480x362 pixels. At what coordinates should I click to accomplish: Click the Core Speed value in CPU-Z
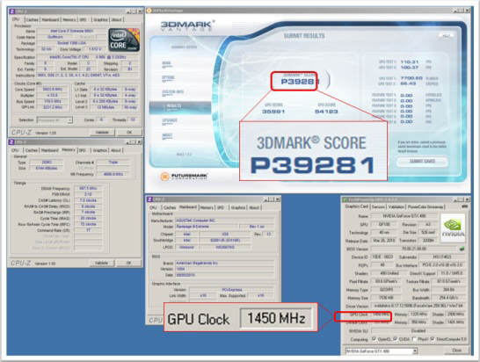53,90
